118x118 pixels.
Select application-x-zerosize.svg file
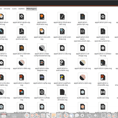[x=62, y=92]
